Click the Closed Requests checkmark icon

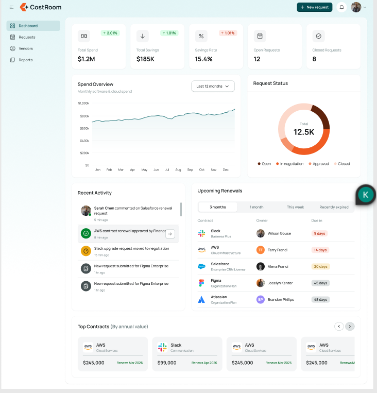coord(319,36)
